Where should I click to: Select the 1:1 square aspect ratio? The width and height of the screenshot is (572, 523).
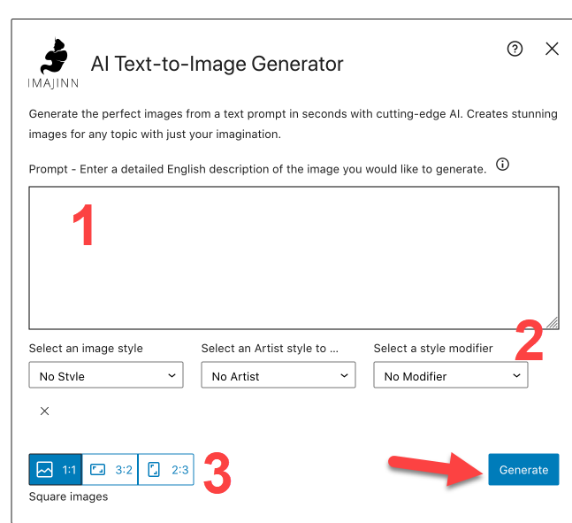(x=56, y=469)
